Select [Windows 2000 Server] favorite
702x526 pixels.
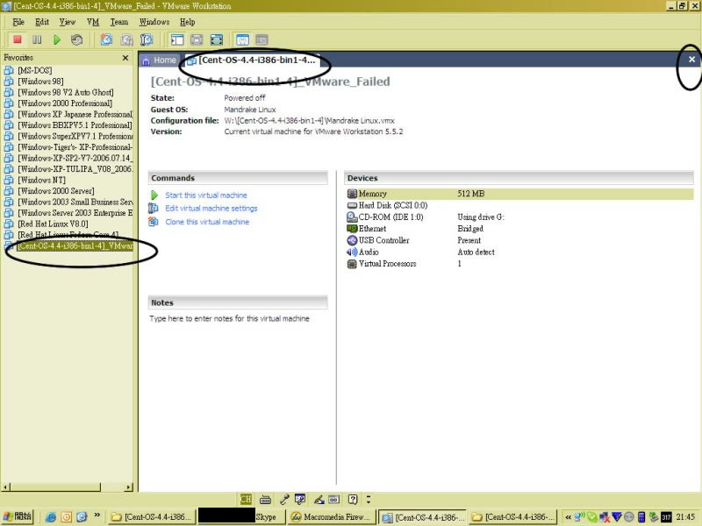point(56,191)
